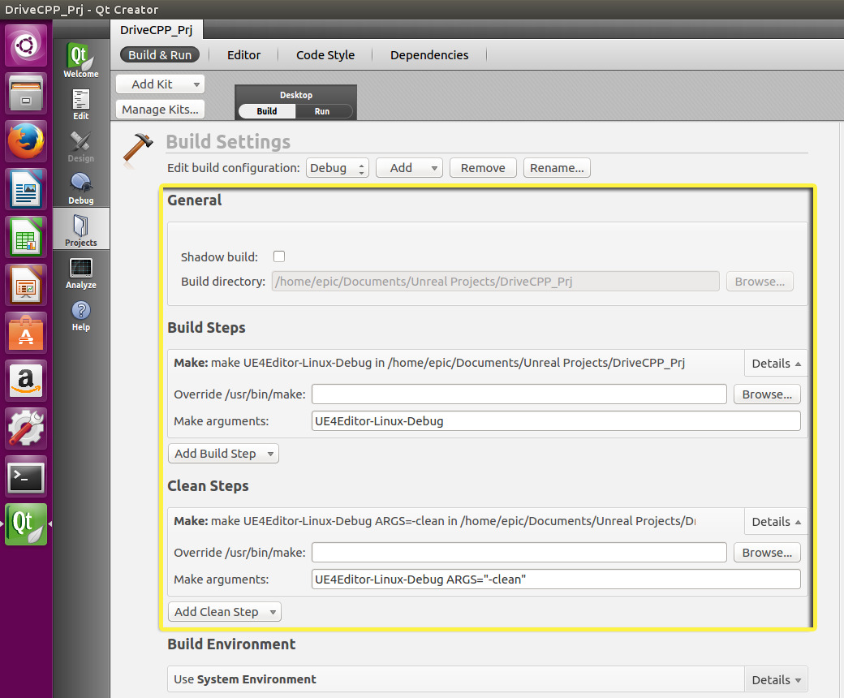Click the build step Make arguments field
Viewport: 844px width, 698px height.
tap(556, 421)
